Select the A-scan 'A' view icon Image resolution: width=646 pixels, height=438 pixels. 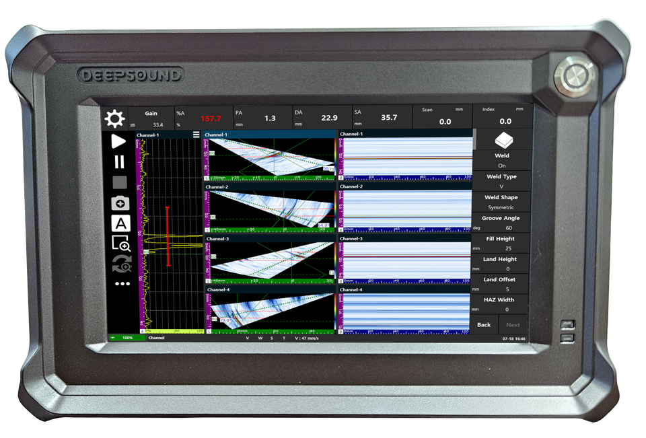click(120, 223)
